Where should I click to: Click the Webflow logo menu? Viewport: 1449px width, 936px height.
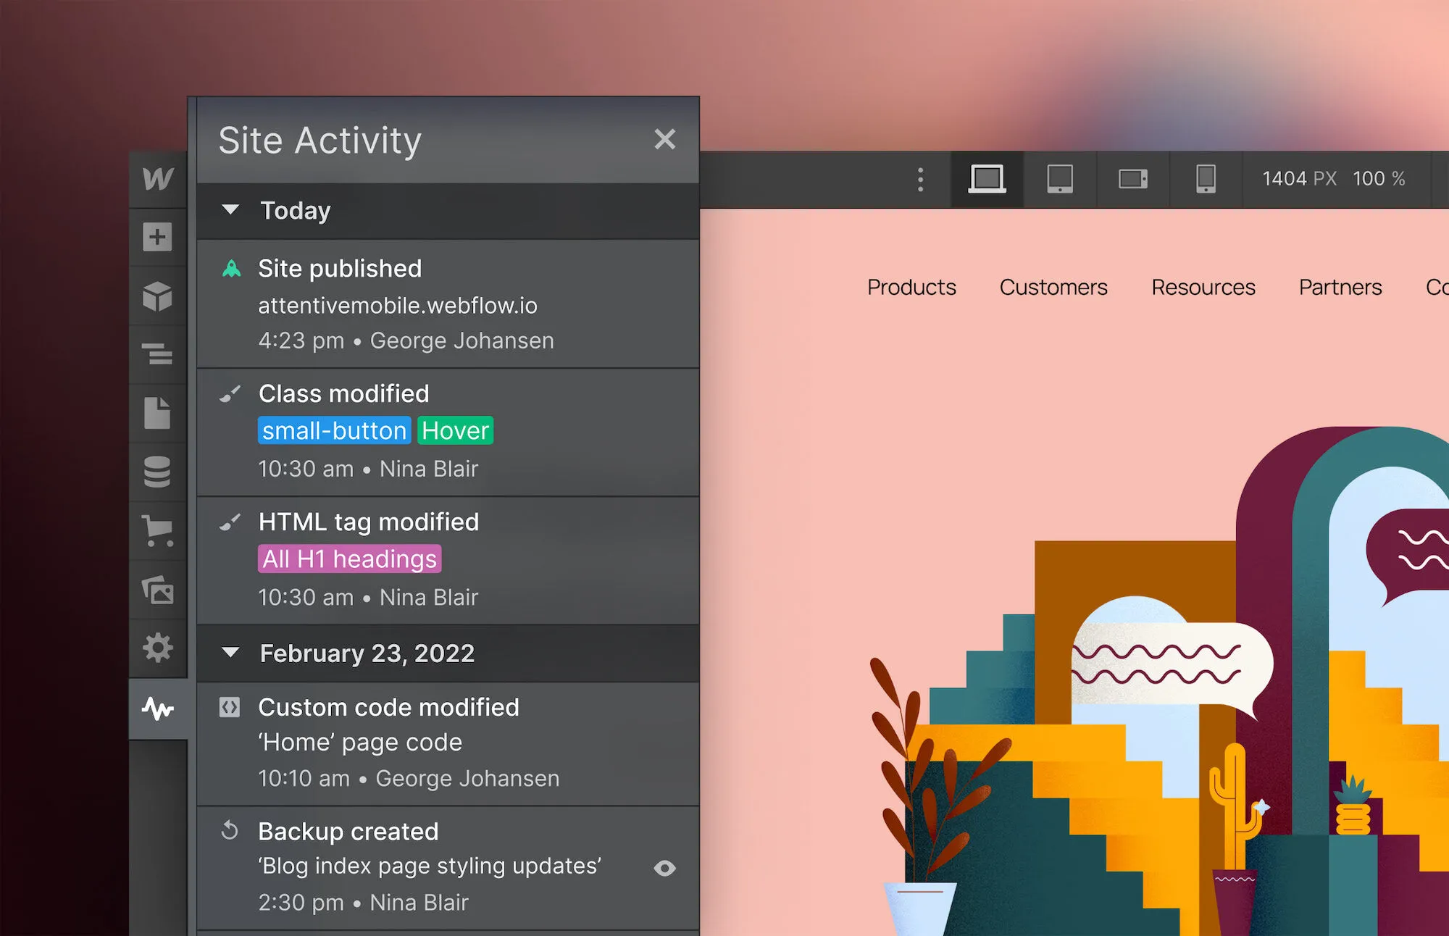pos(157,178)
